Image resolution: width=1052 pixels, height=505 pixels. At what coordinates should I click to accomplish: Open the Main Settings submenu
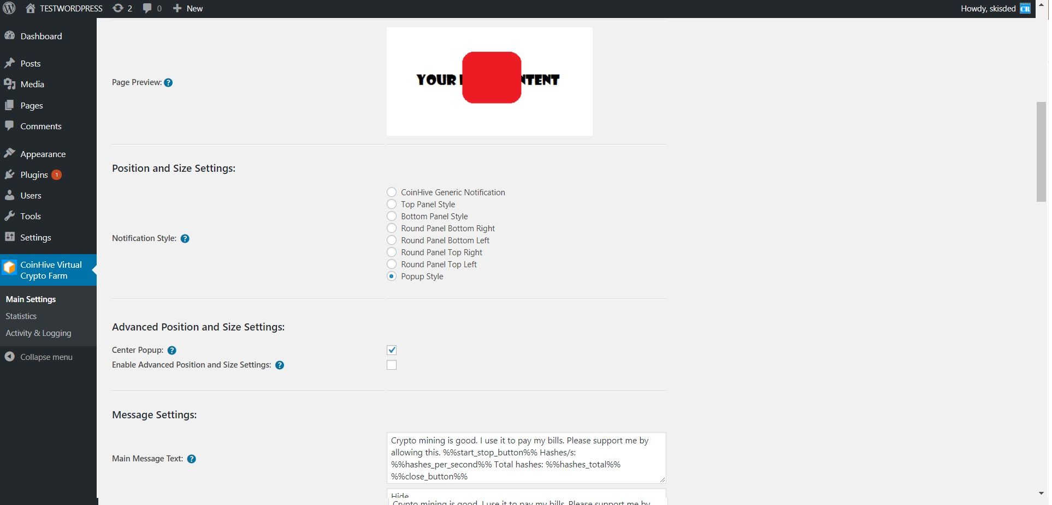coord(31,299)
